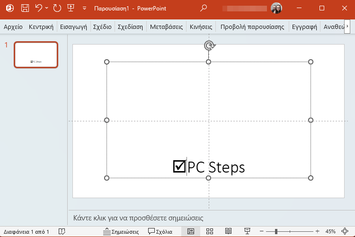Open the Εισαγωγή ribbon tab
Screen dimensions: 355x237
pos(73,27)
